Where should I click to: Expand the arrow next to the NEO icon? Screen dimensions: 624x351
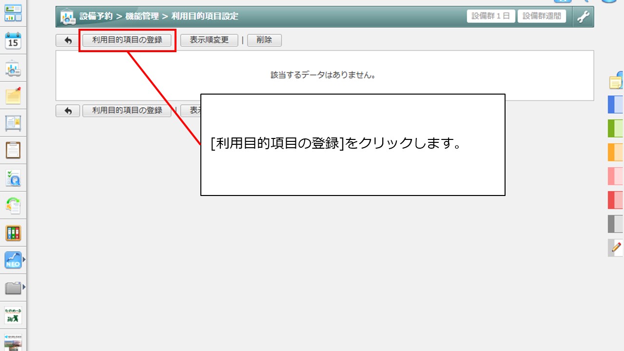[24, 260]
